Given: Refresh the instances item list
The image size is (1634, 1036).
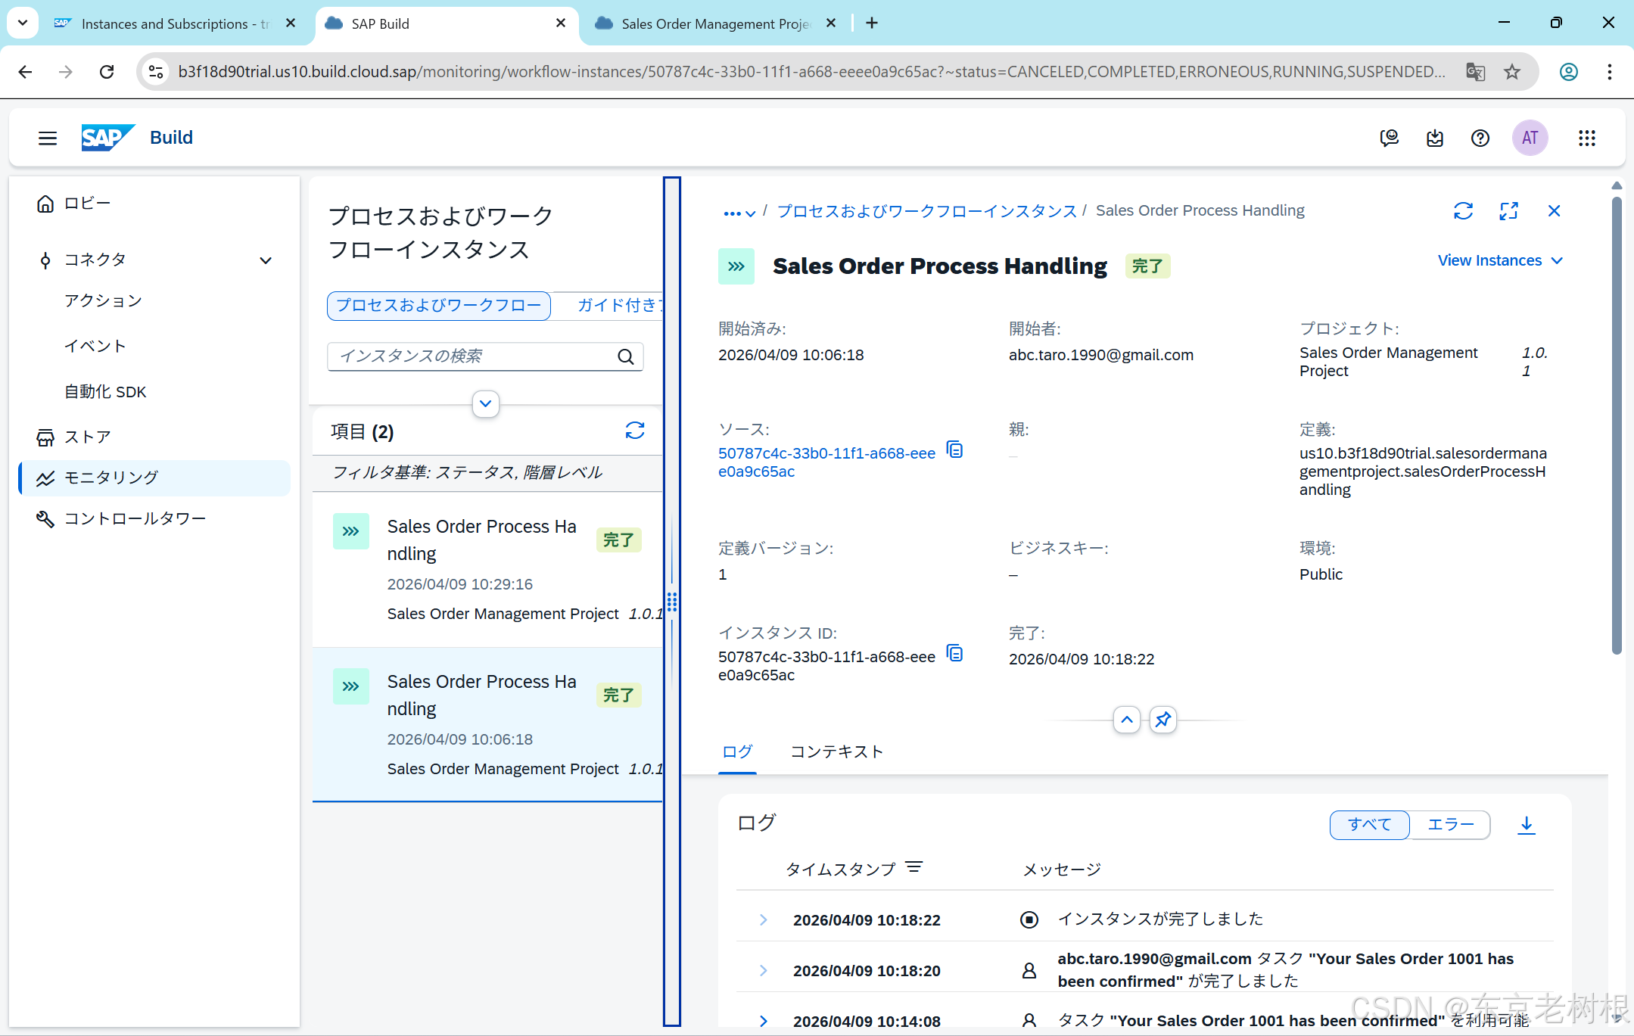Looking at the screenshot, I should pyautogui.click(x=634, y=431).
